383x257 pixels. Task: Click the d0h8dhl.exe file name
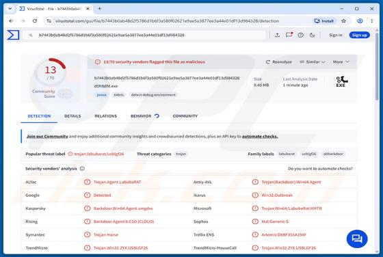click(106, 86)
